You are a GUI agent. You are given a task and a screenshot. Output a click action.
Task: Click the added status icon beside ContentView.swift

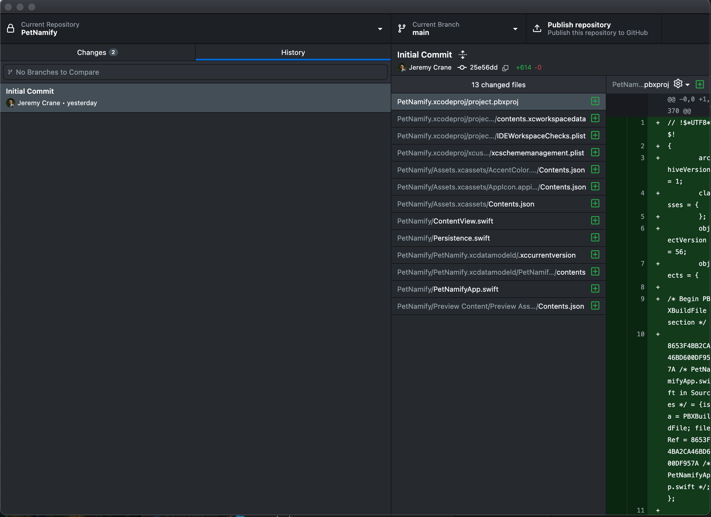click(595, 221)
